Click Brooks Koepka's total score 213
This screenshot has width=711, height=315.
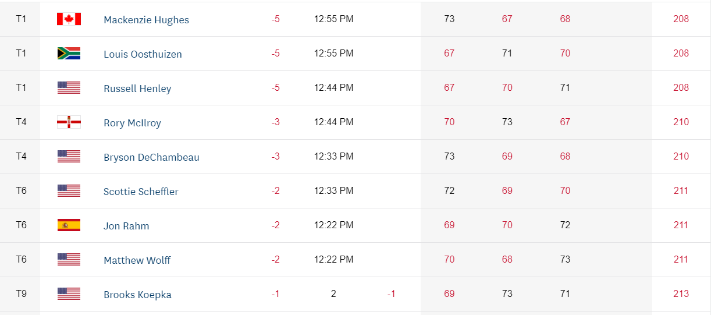click(681, 294)
